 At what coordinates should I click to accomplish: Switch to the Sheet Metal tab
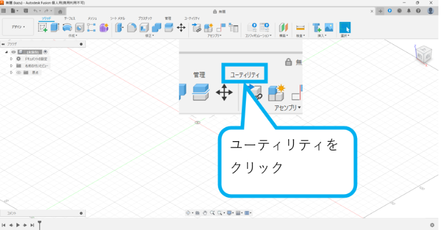[x=118, y=18]
